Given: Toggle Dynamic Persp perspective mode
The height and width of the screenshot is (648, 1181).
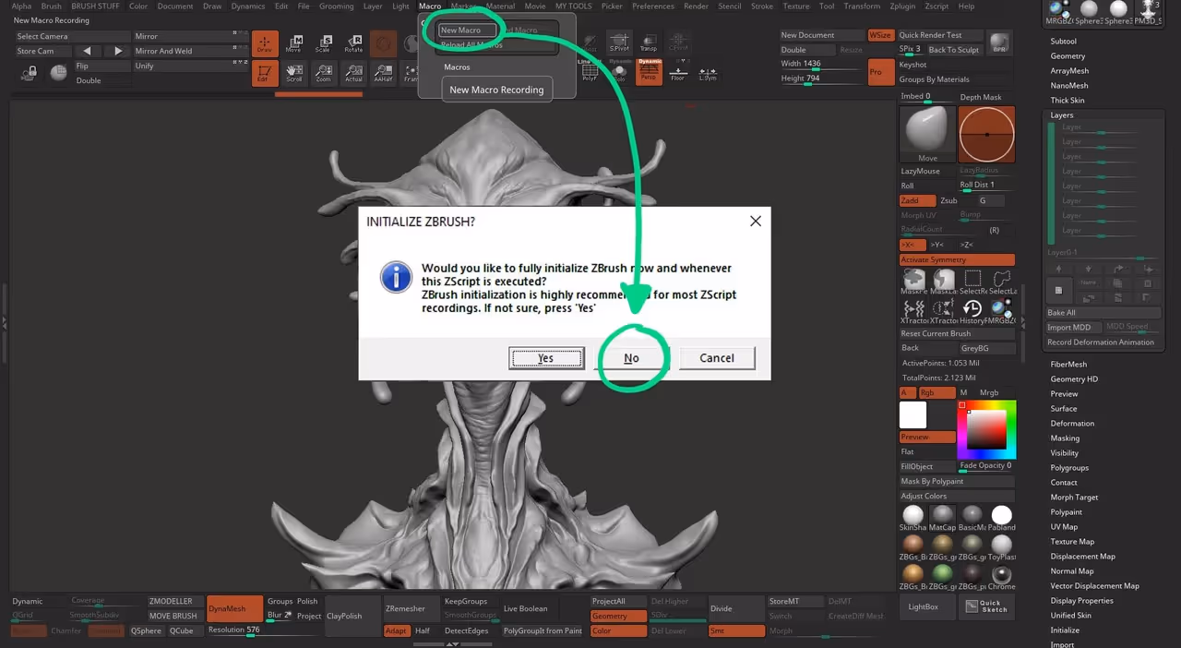Looking at the screenshot, I should tap(649, 73).
